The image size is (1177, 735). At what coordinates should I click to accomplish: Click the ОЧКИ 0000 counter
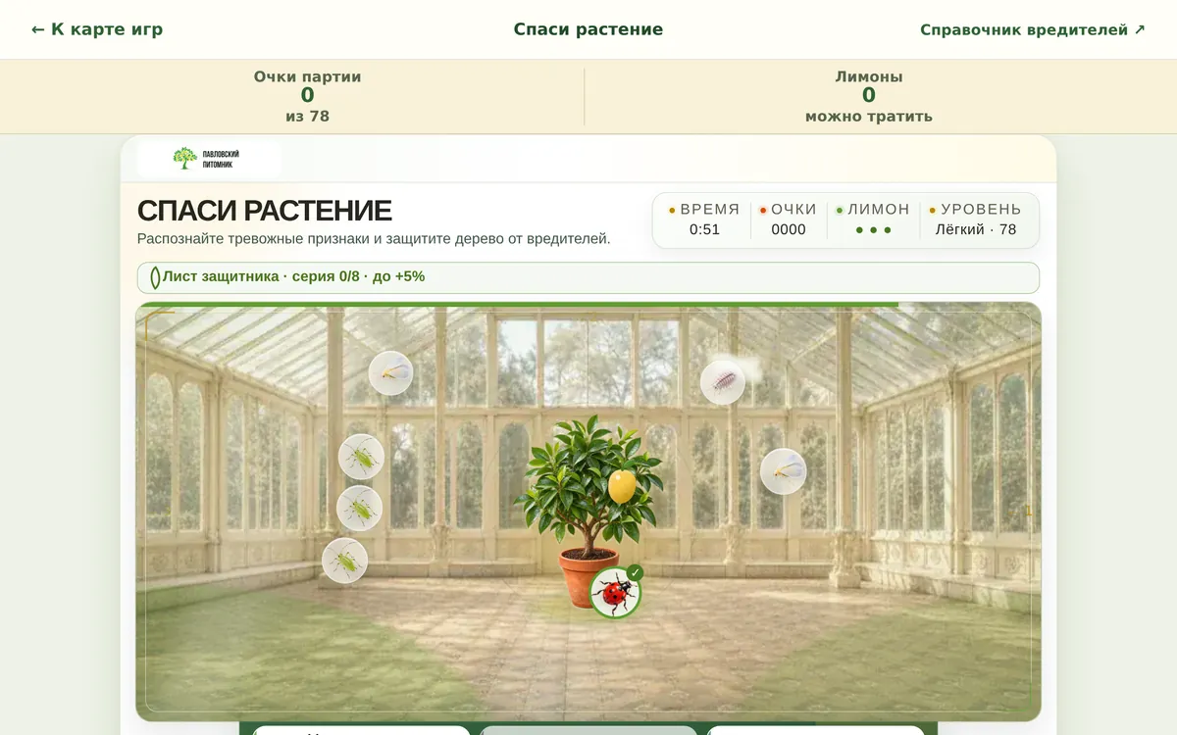(789, 220)
